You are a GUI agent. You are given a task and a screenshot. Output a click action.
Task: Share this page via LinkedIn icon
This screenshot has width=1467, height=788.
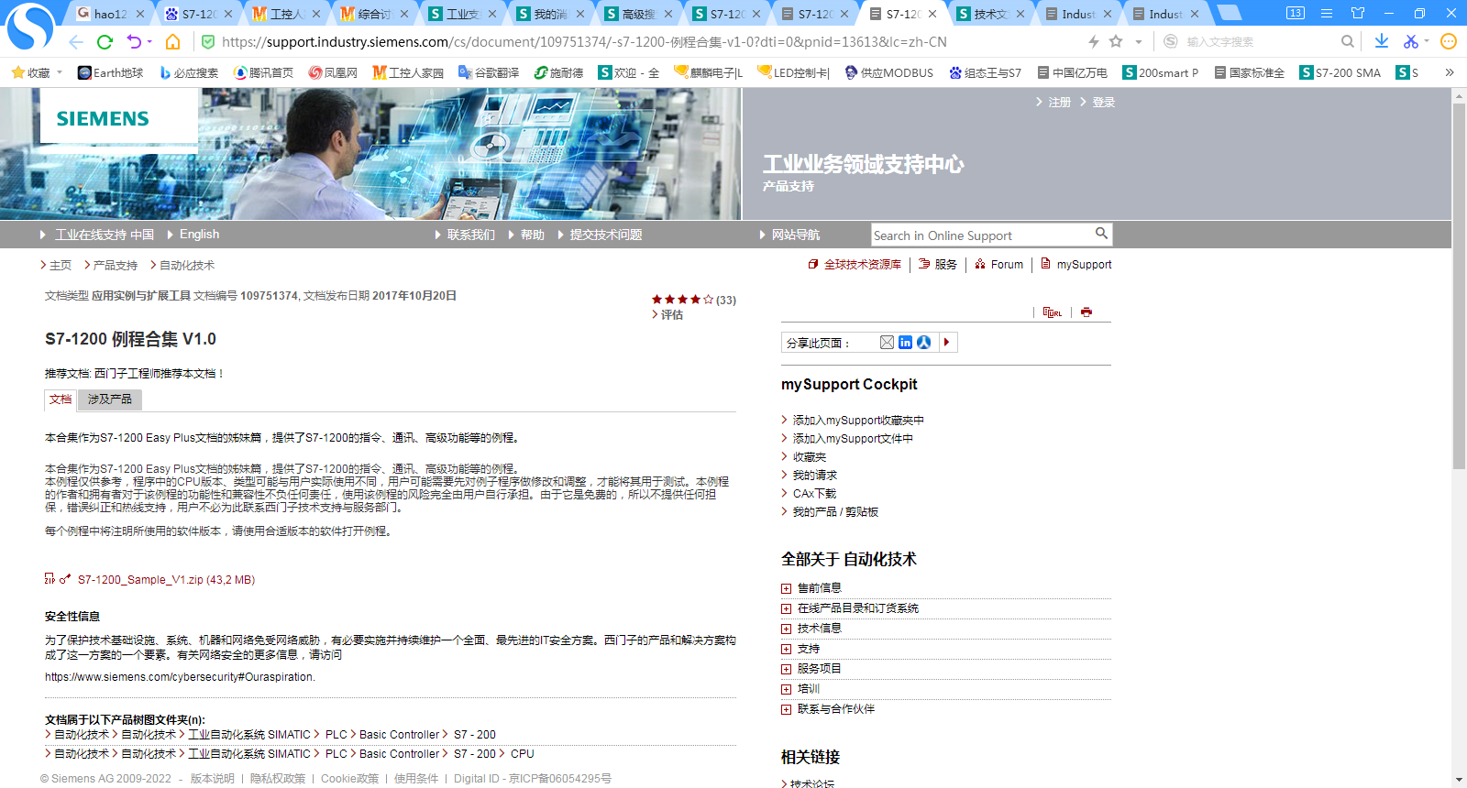905,343
